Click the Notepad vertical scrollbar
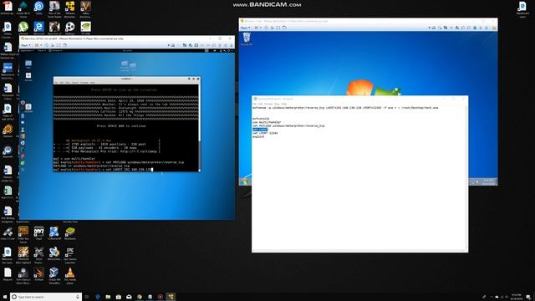Viewport: 535px width, 301px height. point(466,178)
